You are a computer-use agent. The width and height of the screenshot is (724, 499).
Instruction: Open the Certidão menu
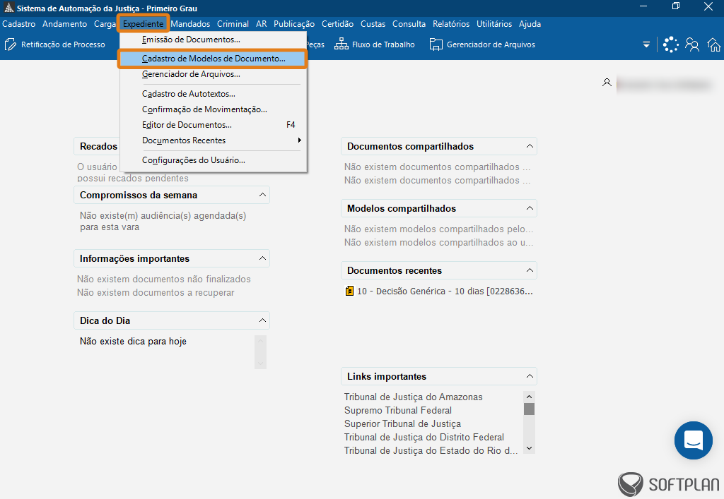(337, 24)
